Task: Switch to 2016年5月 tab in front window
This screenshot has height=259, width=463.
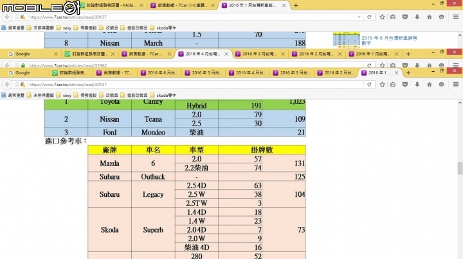Action: (204, 72)
